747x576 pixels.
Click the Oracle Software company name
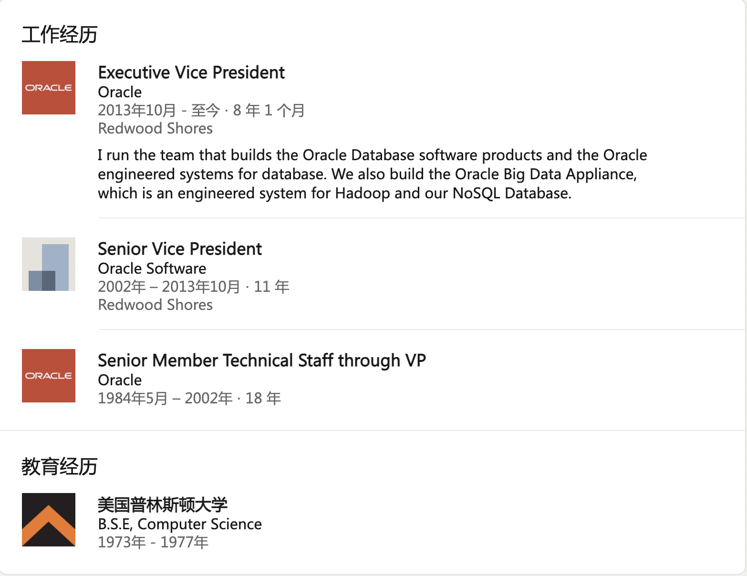[x=152, y=268]
